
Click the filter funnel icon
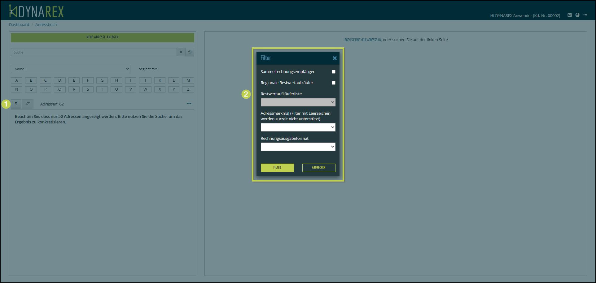coord(16,104)
